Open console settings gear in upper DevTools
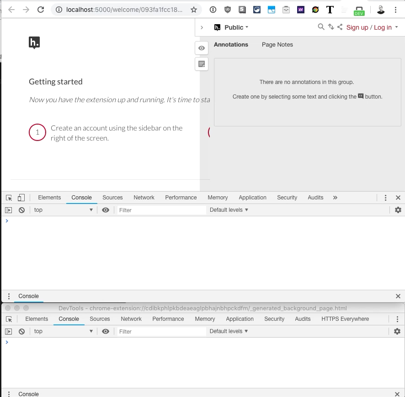 point(398,210)
